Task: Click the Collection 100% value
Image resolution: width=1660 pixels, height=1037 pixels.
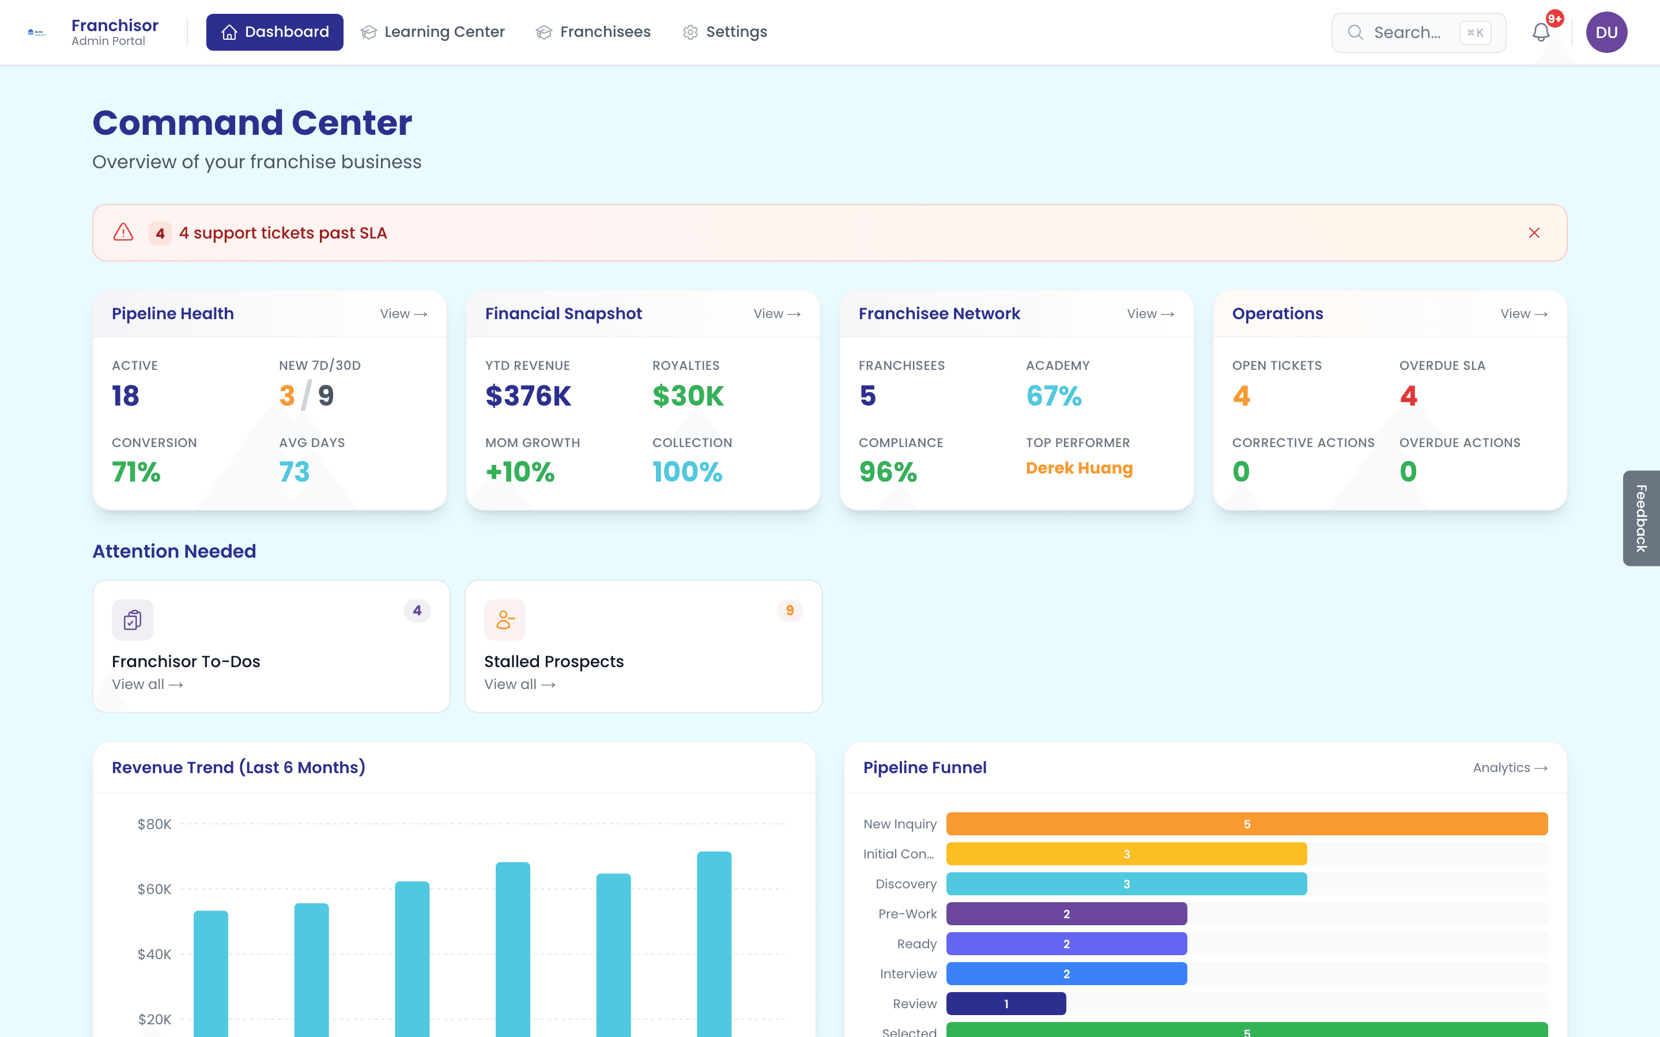Action: (x=687, y=472)
